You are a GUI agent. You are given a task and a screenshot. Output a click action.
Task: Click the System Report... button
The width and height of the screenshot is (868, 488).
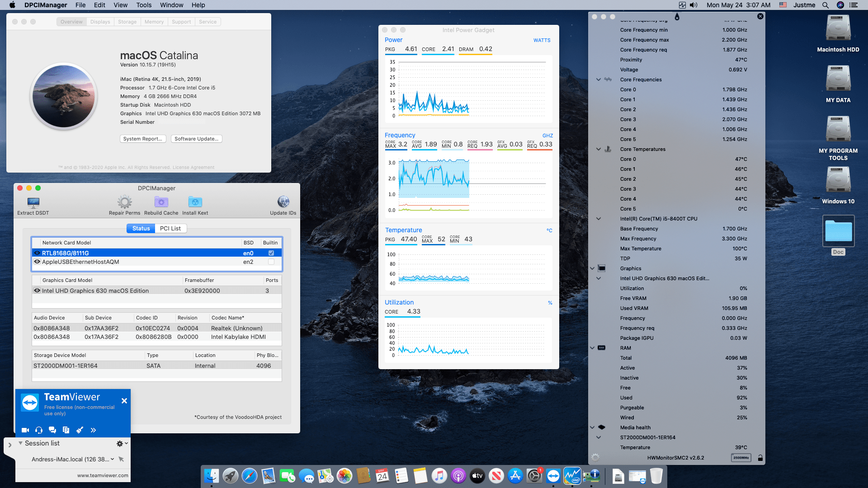pos(143,139)
